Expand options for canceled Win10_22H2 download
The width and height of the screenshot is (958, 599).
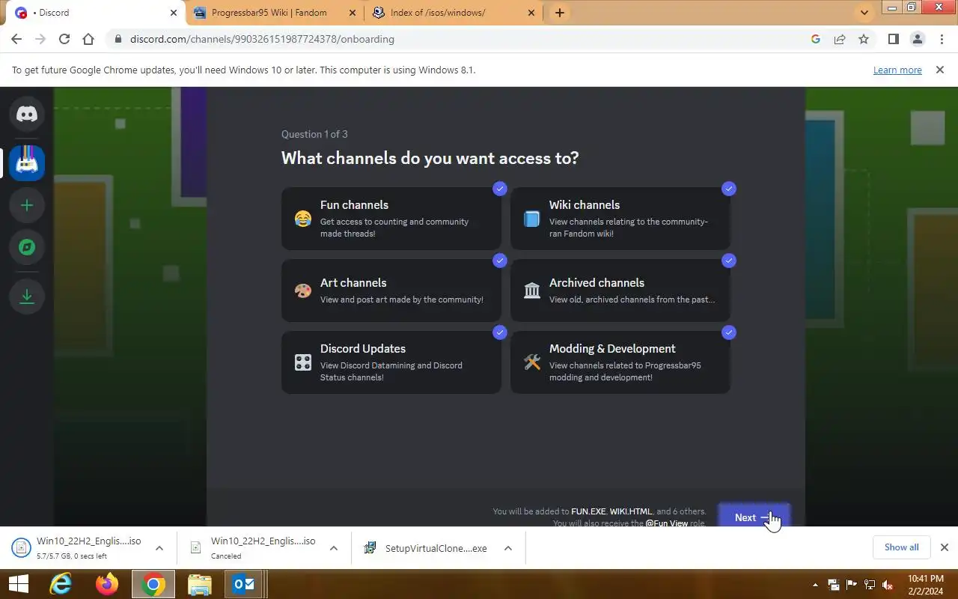pos(334,548)
